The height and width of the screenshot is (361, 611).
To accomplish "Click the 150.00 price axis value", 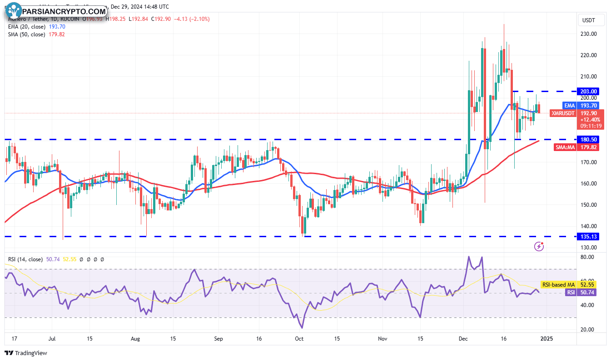I will pyautogui.click(x=588, y=205).
